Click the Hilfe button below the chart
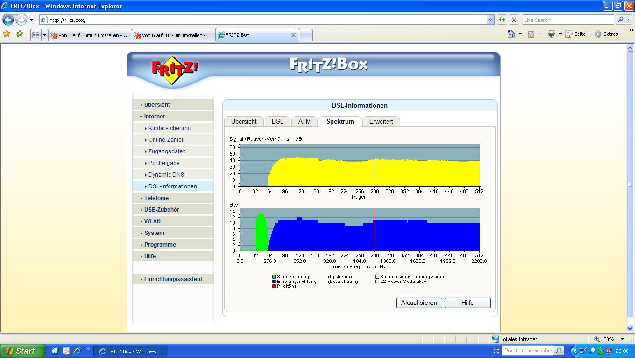 coord(468,303)
